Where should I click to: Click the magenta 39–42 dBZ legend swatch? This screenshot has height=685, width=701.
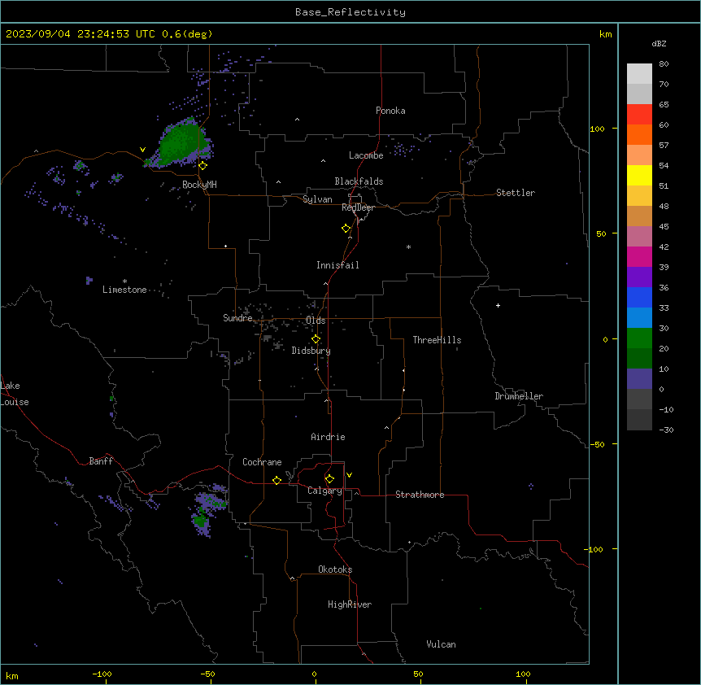pyautogui.click(x=639, y=257)
